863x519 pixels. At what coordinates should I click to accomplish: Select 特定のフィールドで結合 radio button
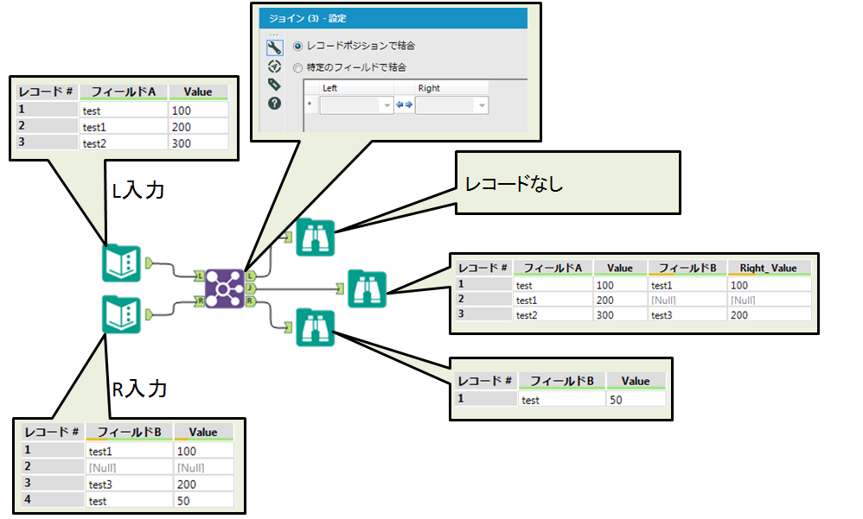[x=299, y=66]
